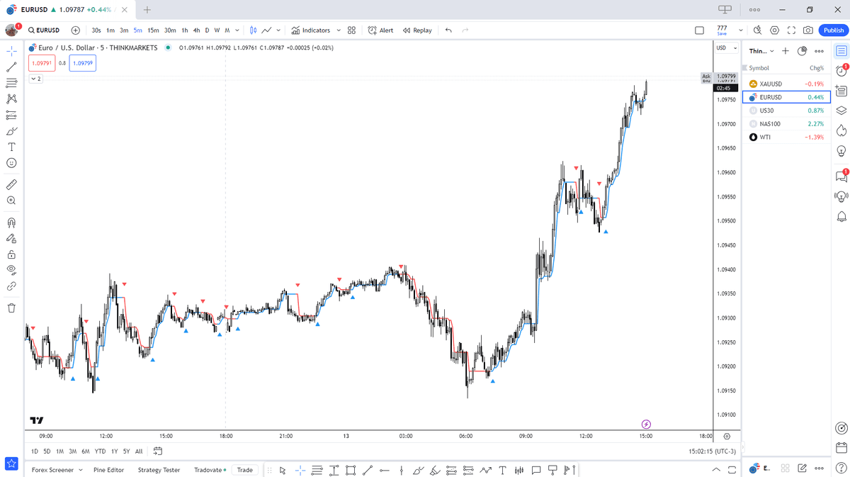This screenshot has height=477, width=850.
Task: Enter fullscreen mode
Action: [791, 30]
